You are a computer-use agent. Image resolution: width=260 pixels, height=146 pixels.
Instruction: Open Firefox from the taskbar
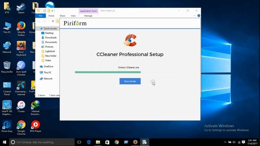point(135,142)
